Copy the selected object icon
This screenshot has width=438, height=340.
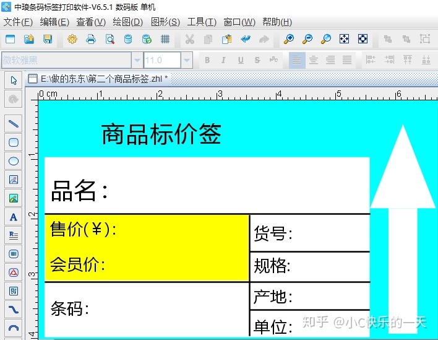[x=208, y=39]
